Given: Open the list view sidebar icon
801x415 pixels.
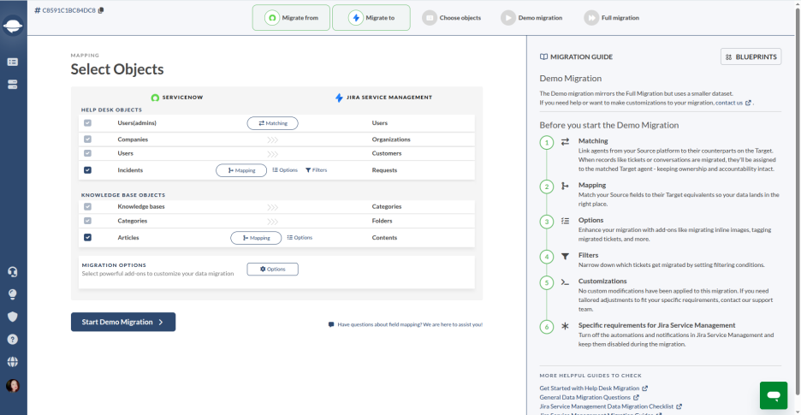Looking at the screenshot, I should [13, 62].
